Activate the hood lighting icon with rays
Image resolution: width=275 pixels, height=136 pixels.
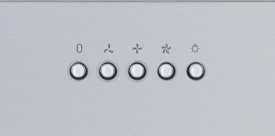[x=195, y=48]
